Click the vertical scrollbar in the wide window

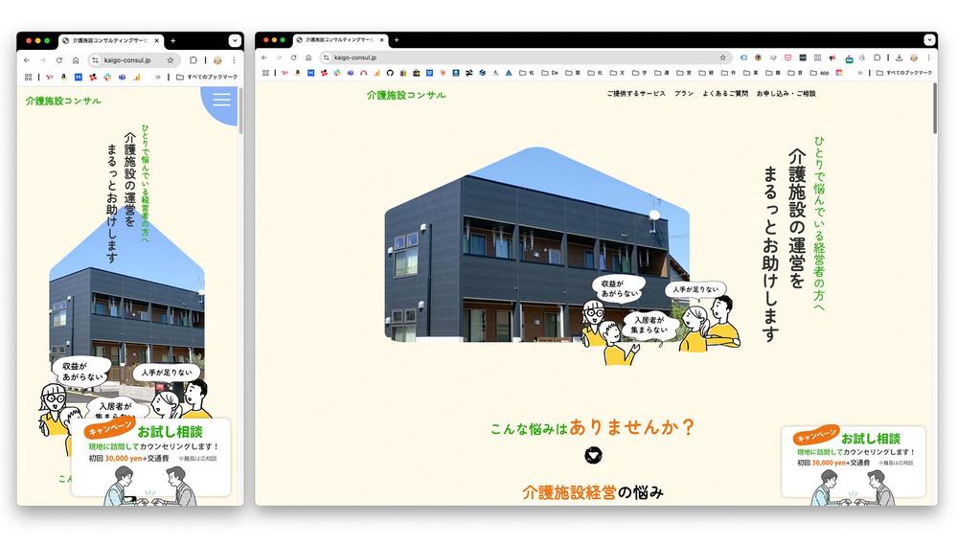click(x=934, y=108)
